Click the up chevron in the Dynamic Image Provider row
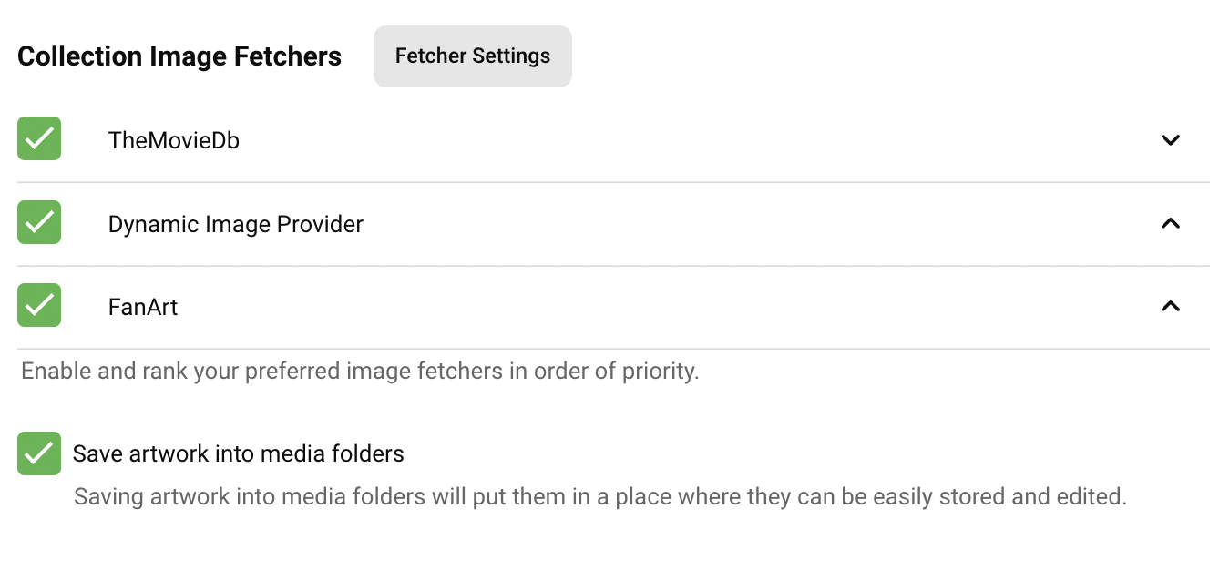Viewport: 1219px width, 570px height. click(1171, 223)
